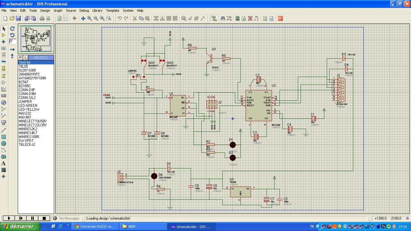Toggle the grid display button

tap(66, 19)
